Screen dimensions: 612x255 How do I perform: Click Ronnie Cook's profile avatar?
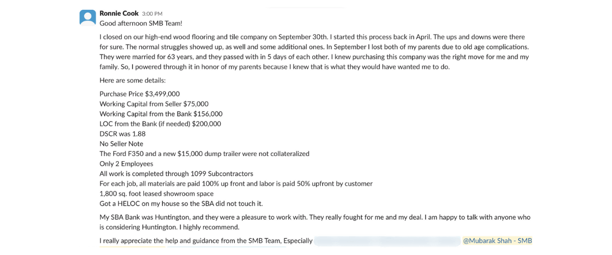click(88, 17)
